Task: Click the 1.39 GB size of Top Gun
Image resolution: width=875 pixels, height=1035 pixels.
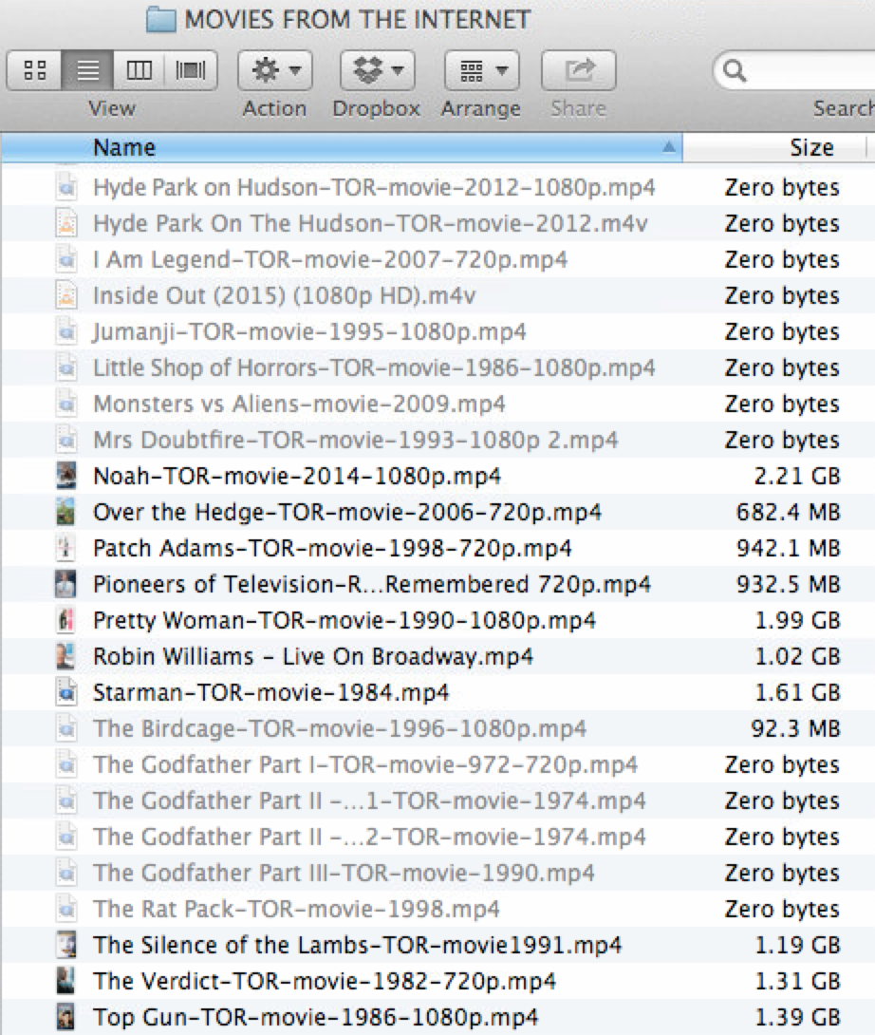Action: pos(797,1017)
